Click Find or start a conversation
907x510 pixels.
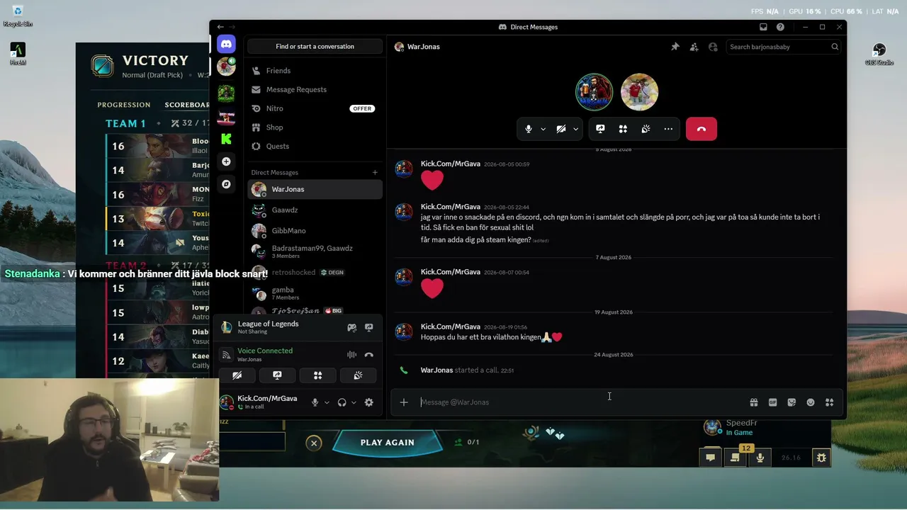point(315,47)
